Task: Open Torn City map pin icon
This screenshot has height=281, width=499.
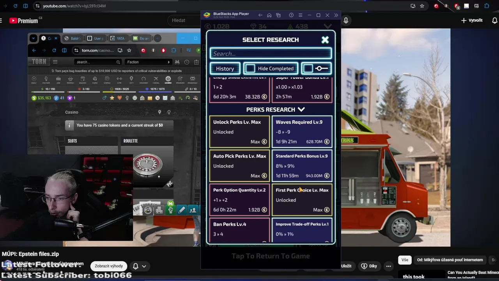Action: pos(131,80)
